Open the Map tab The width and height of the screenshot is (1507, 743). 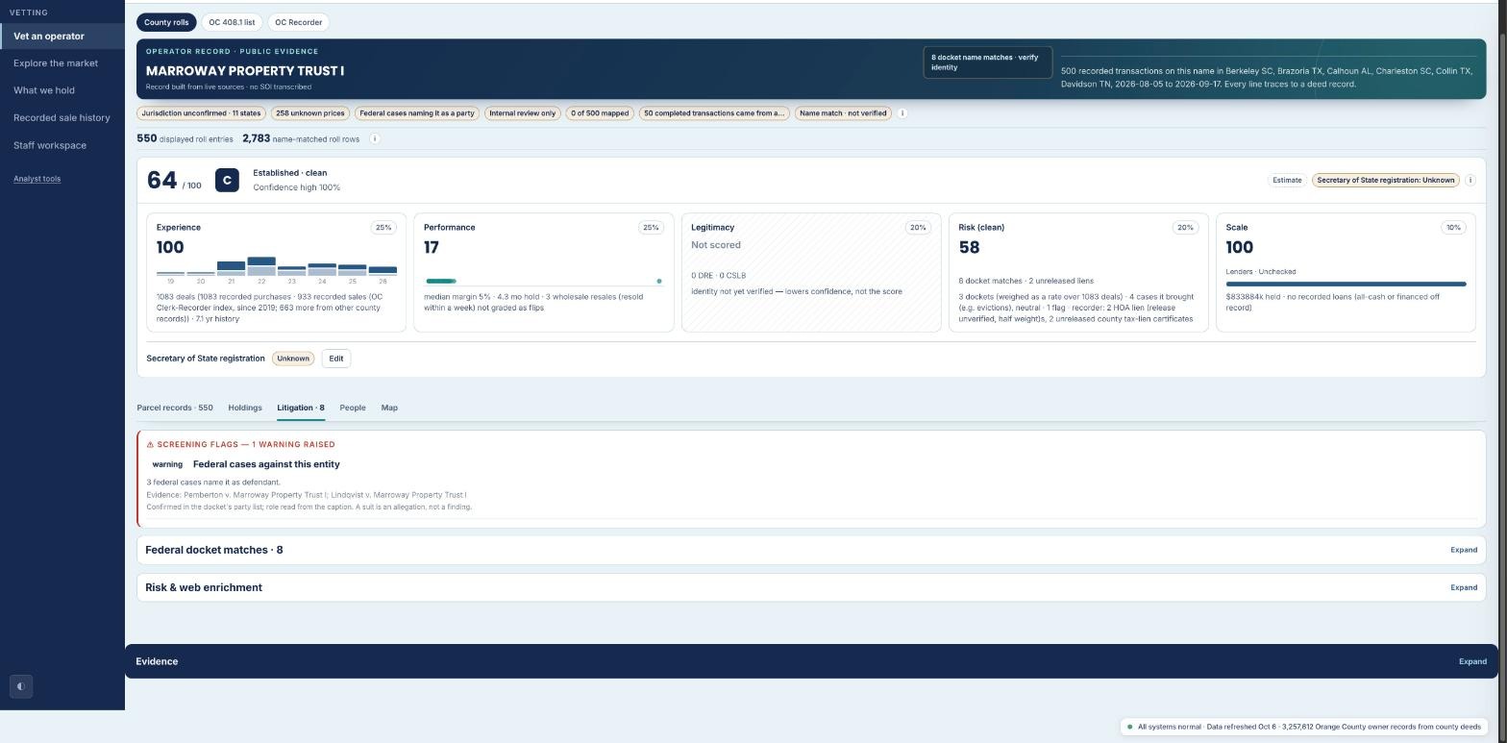point(389,408)
